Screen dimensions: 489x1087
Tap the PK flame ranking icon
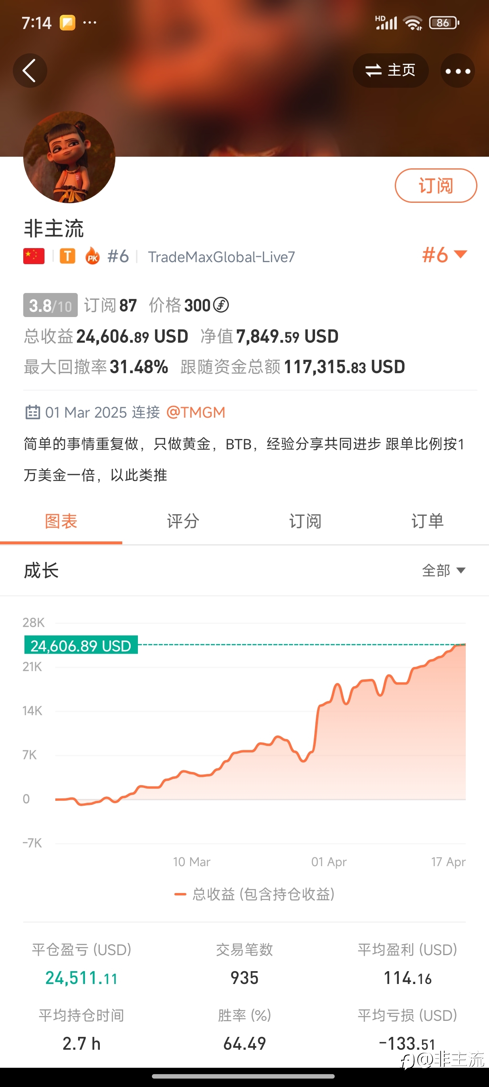[x=93, y=256]
